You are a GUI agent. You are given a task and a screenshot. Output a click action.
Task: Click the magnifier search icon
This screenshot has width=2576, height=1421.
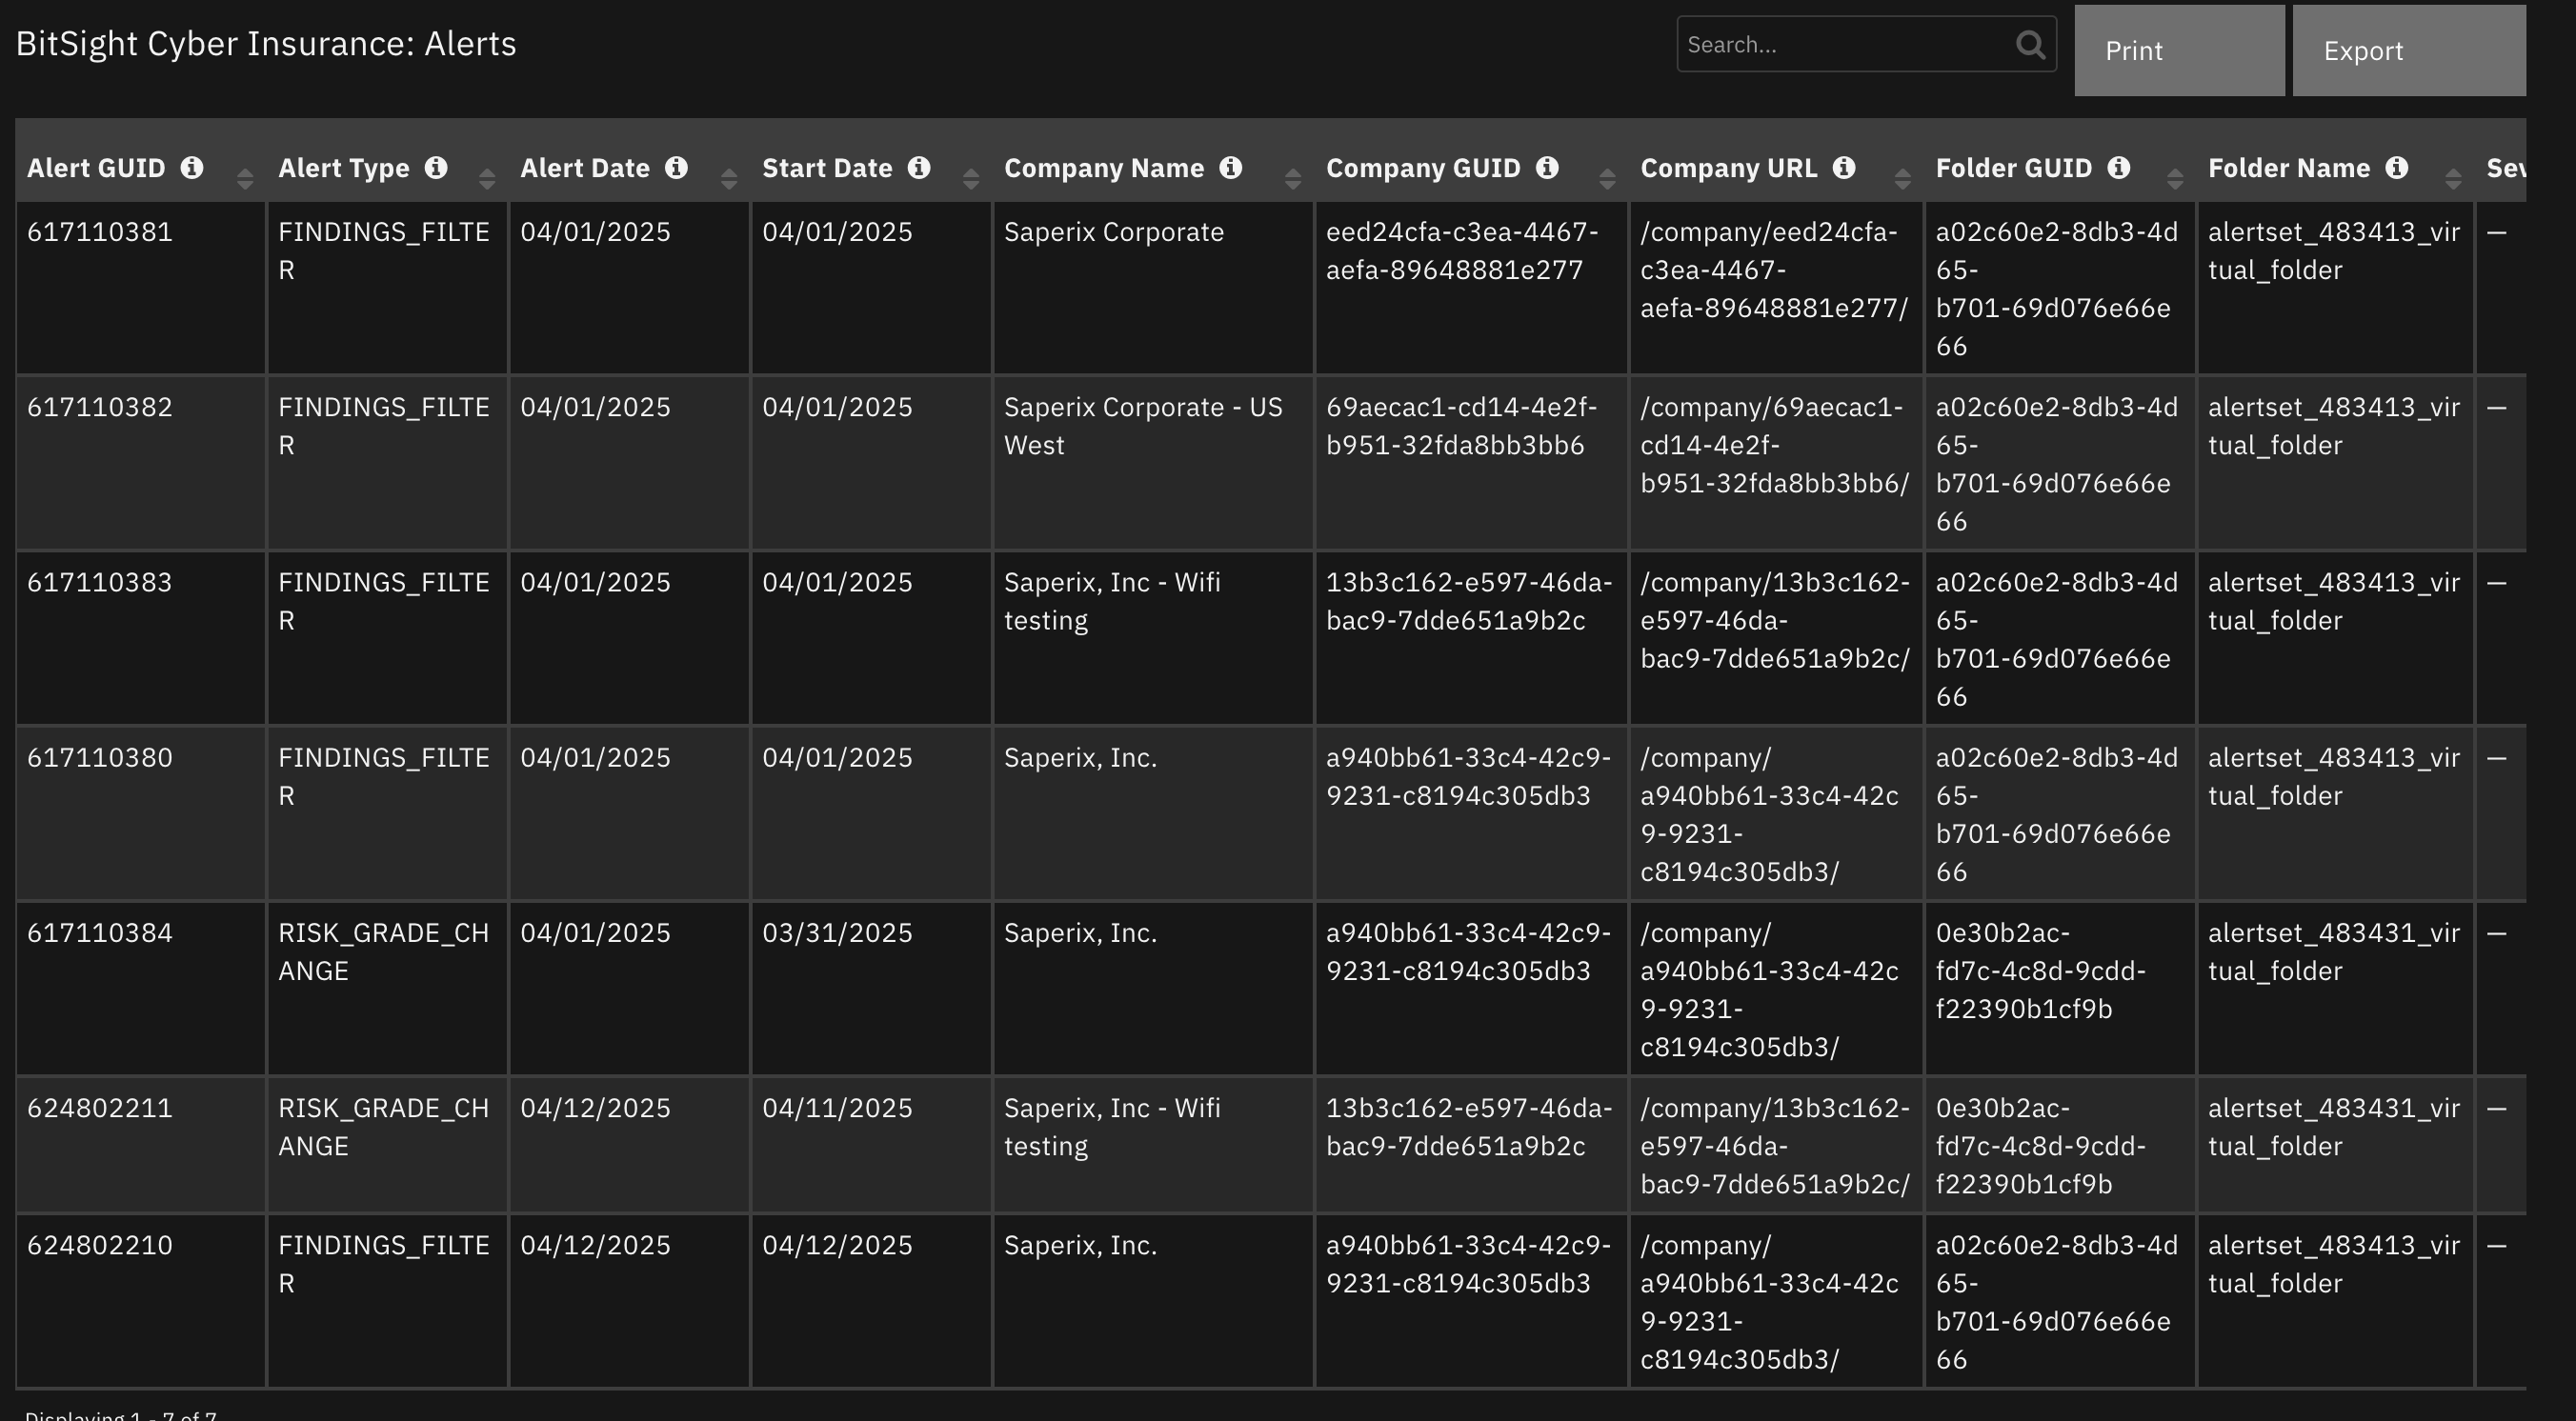tap(2030, 44)
